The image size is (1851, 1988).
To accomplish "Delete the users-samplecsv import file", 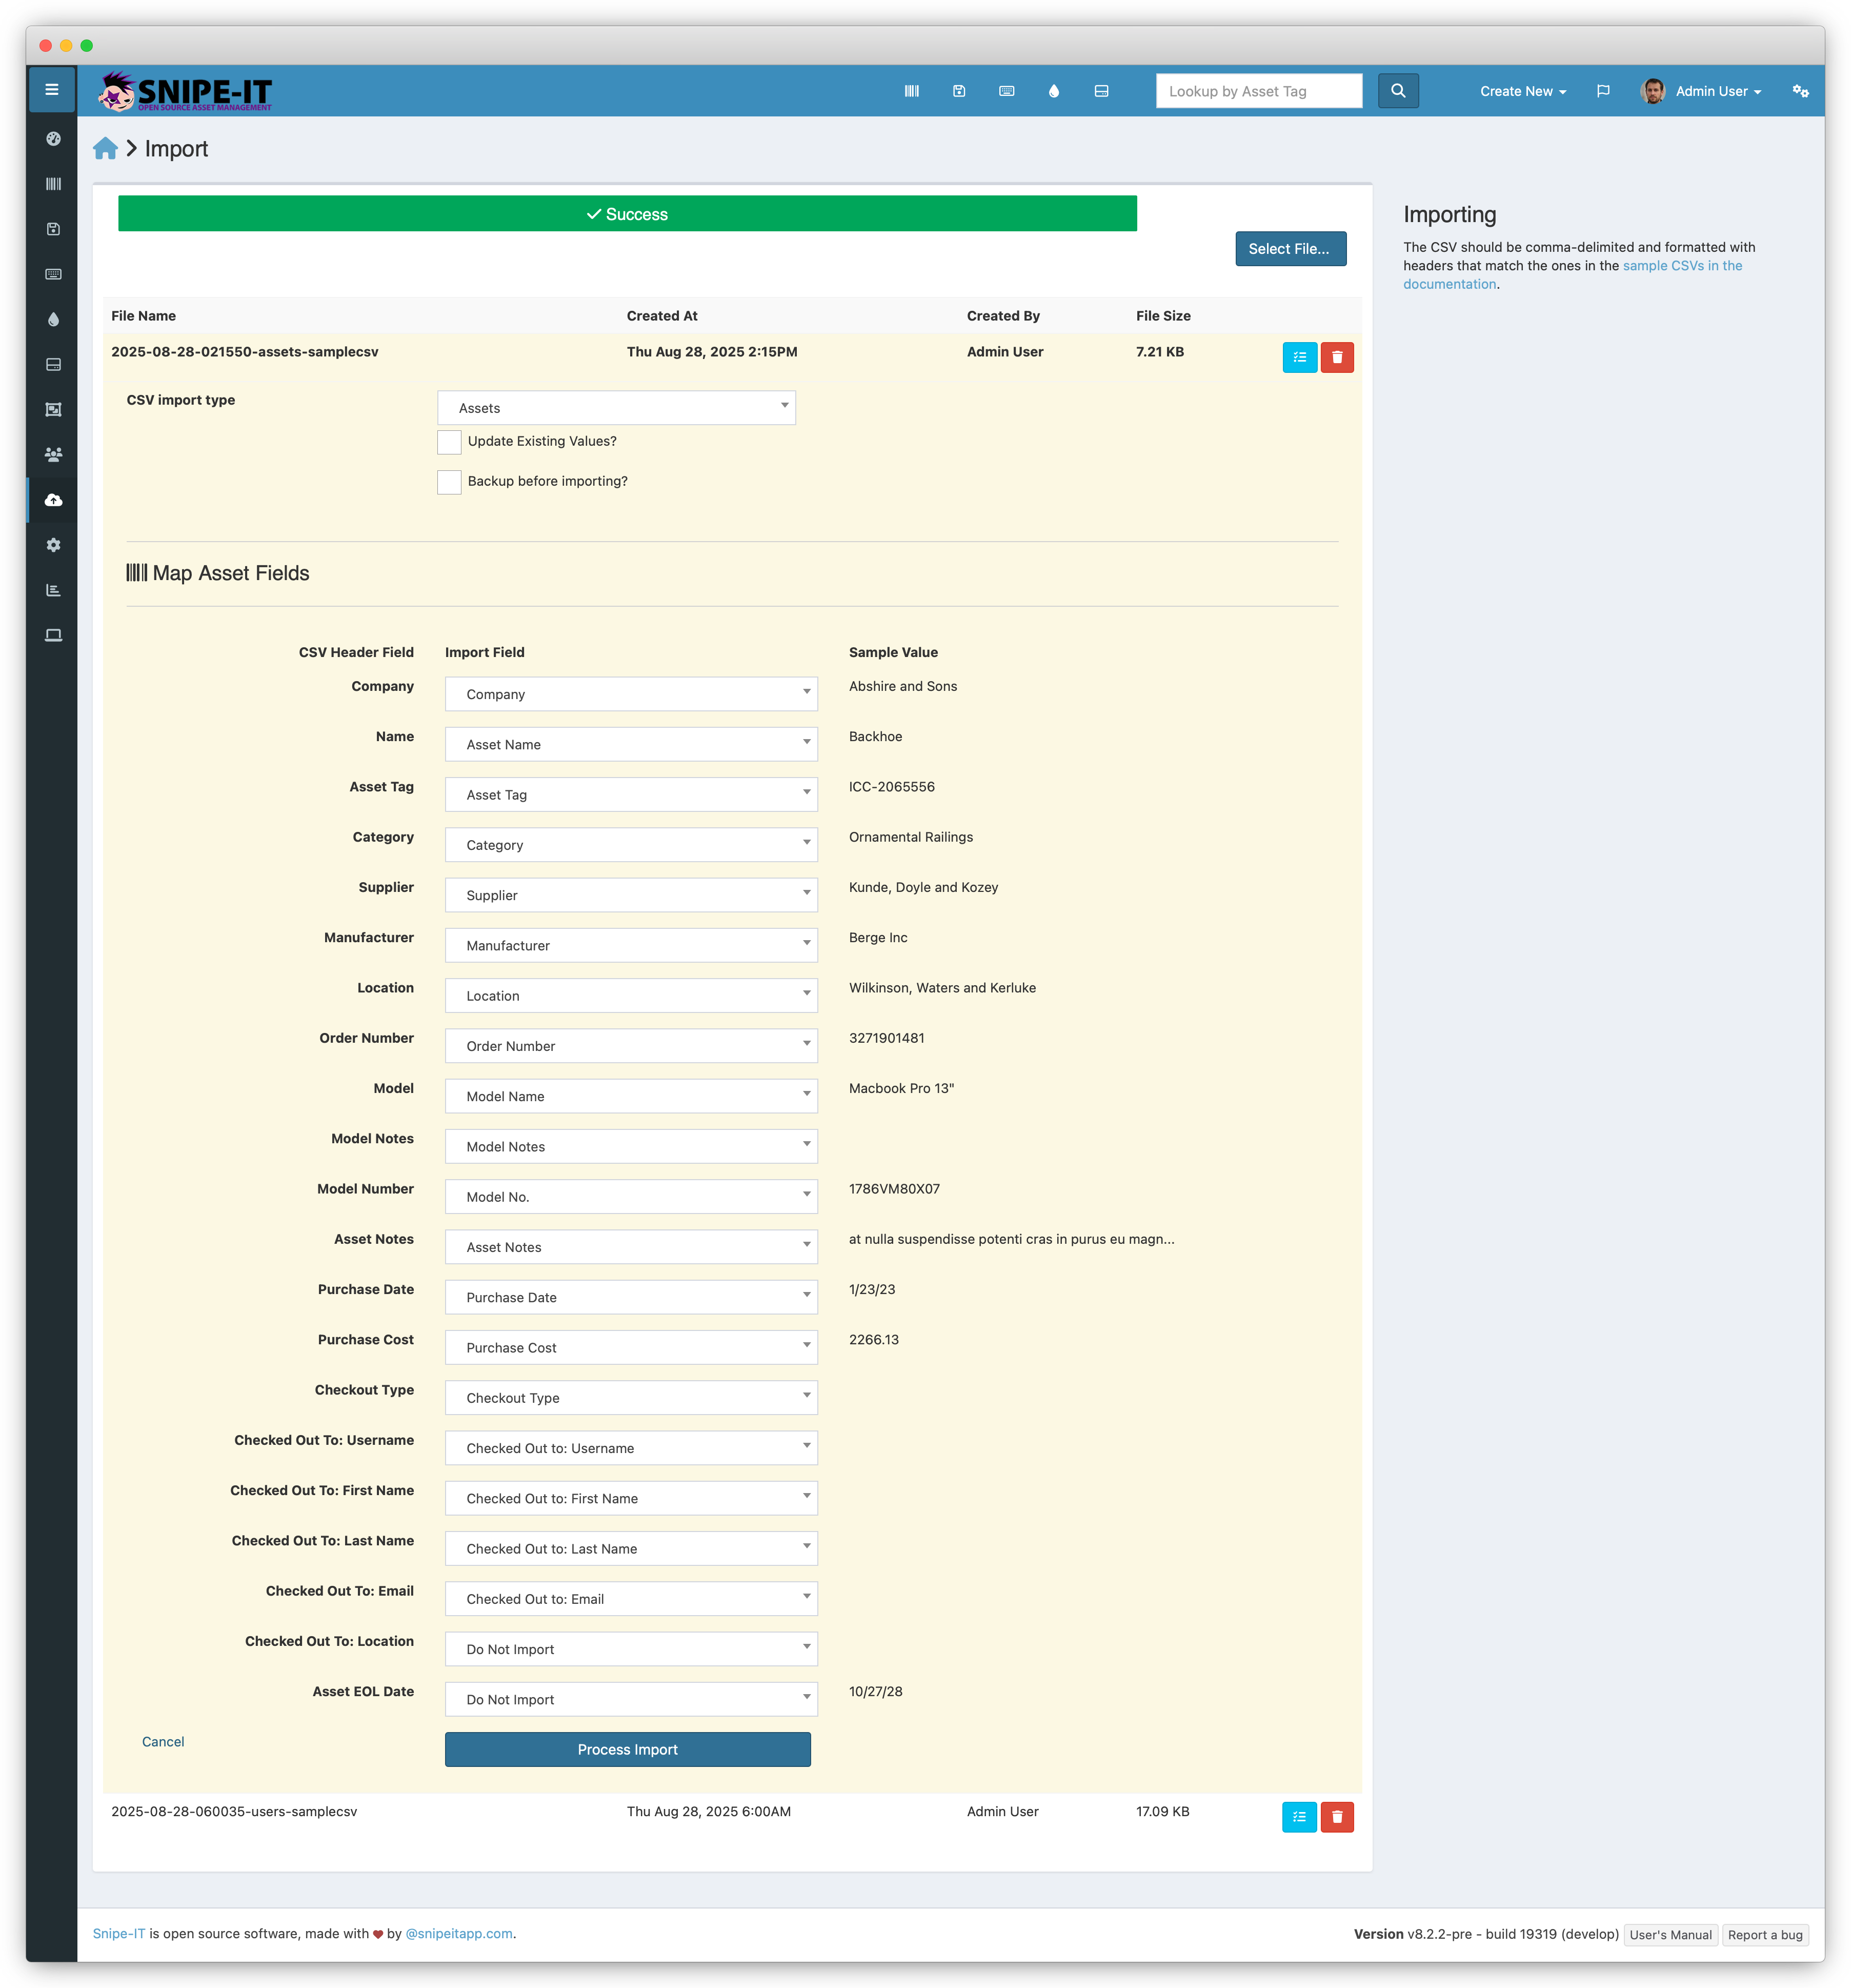I will tap(1336, 1817).
